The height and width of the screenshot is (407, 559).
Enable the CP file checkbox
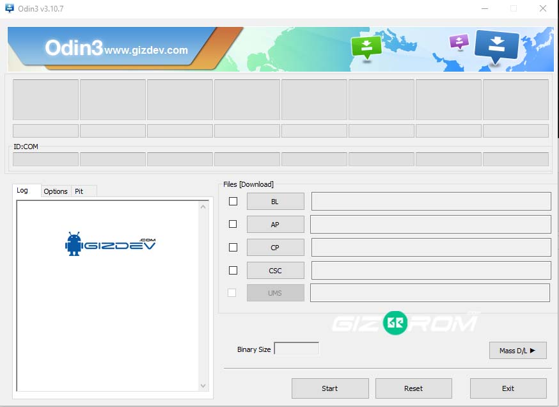click(233, 247)
